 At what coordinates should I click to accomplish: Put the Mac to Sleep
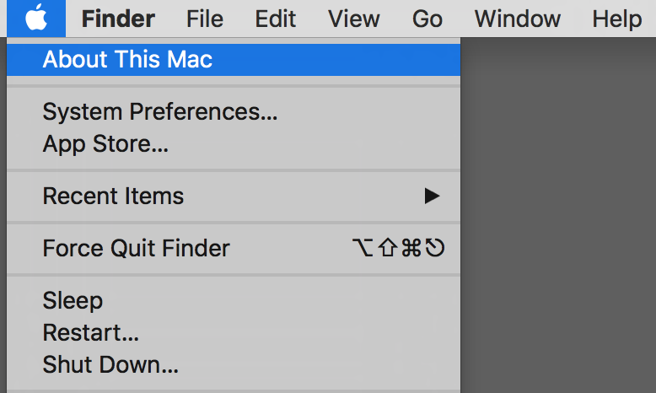point(234,300)
